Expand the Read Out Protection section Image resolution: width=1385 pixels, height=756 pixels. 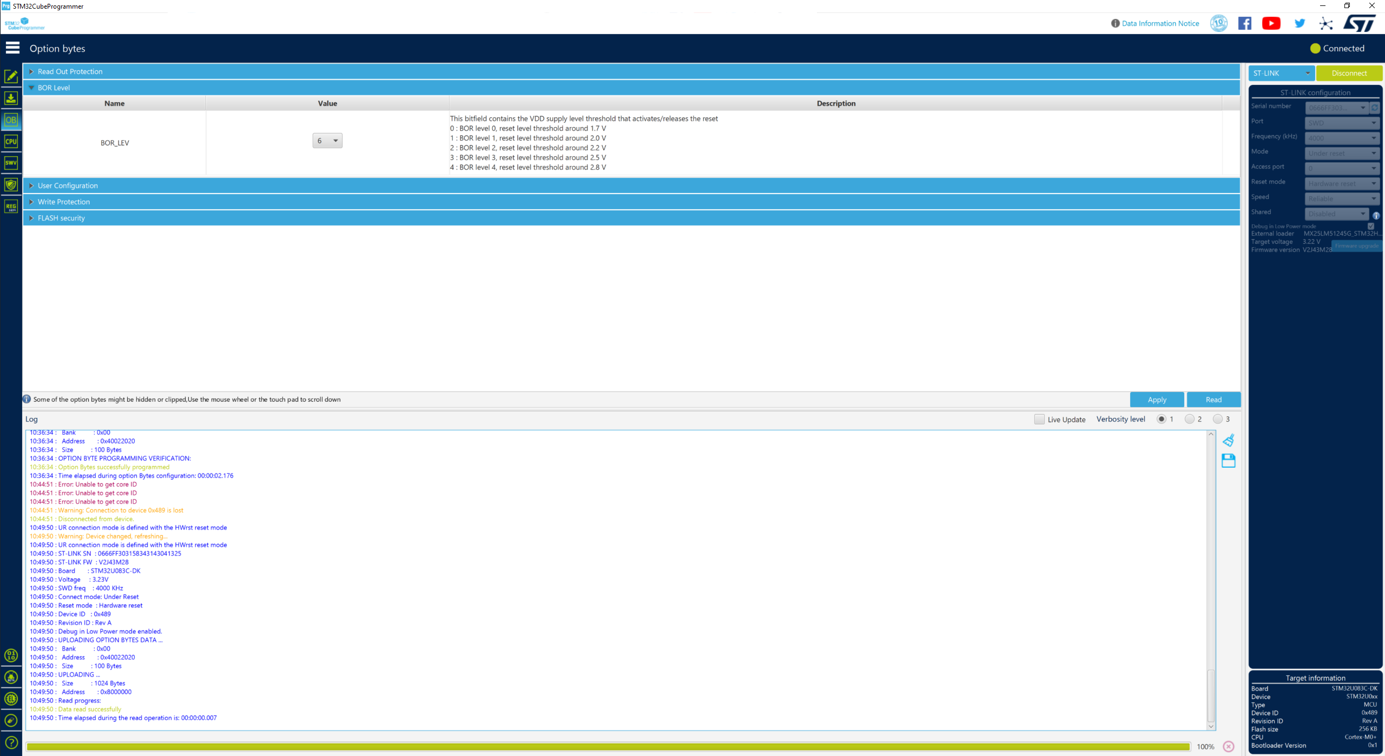click(x=70, y=71)
